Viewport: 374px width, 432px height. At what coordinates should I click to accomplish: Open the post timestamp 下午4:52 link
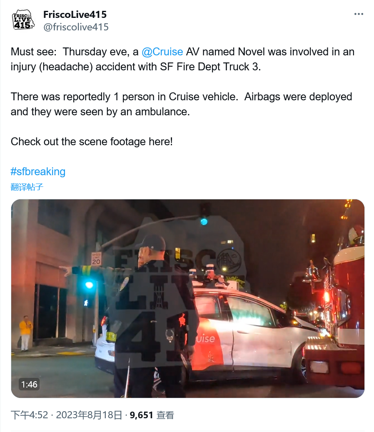(x=29, y=415)
